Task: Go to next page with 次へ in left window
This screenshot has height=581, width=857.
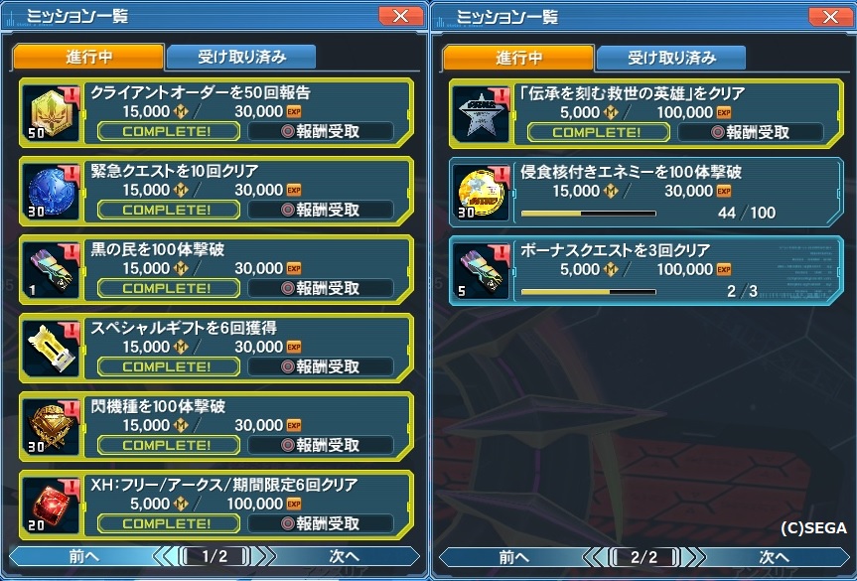Action: [345, 556]
